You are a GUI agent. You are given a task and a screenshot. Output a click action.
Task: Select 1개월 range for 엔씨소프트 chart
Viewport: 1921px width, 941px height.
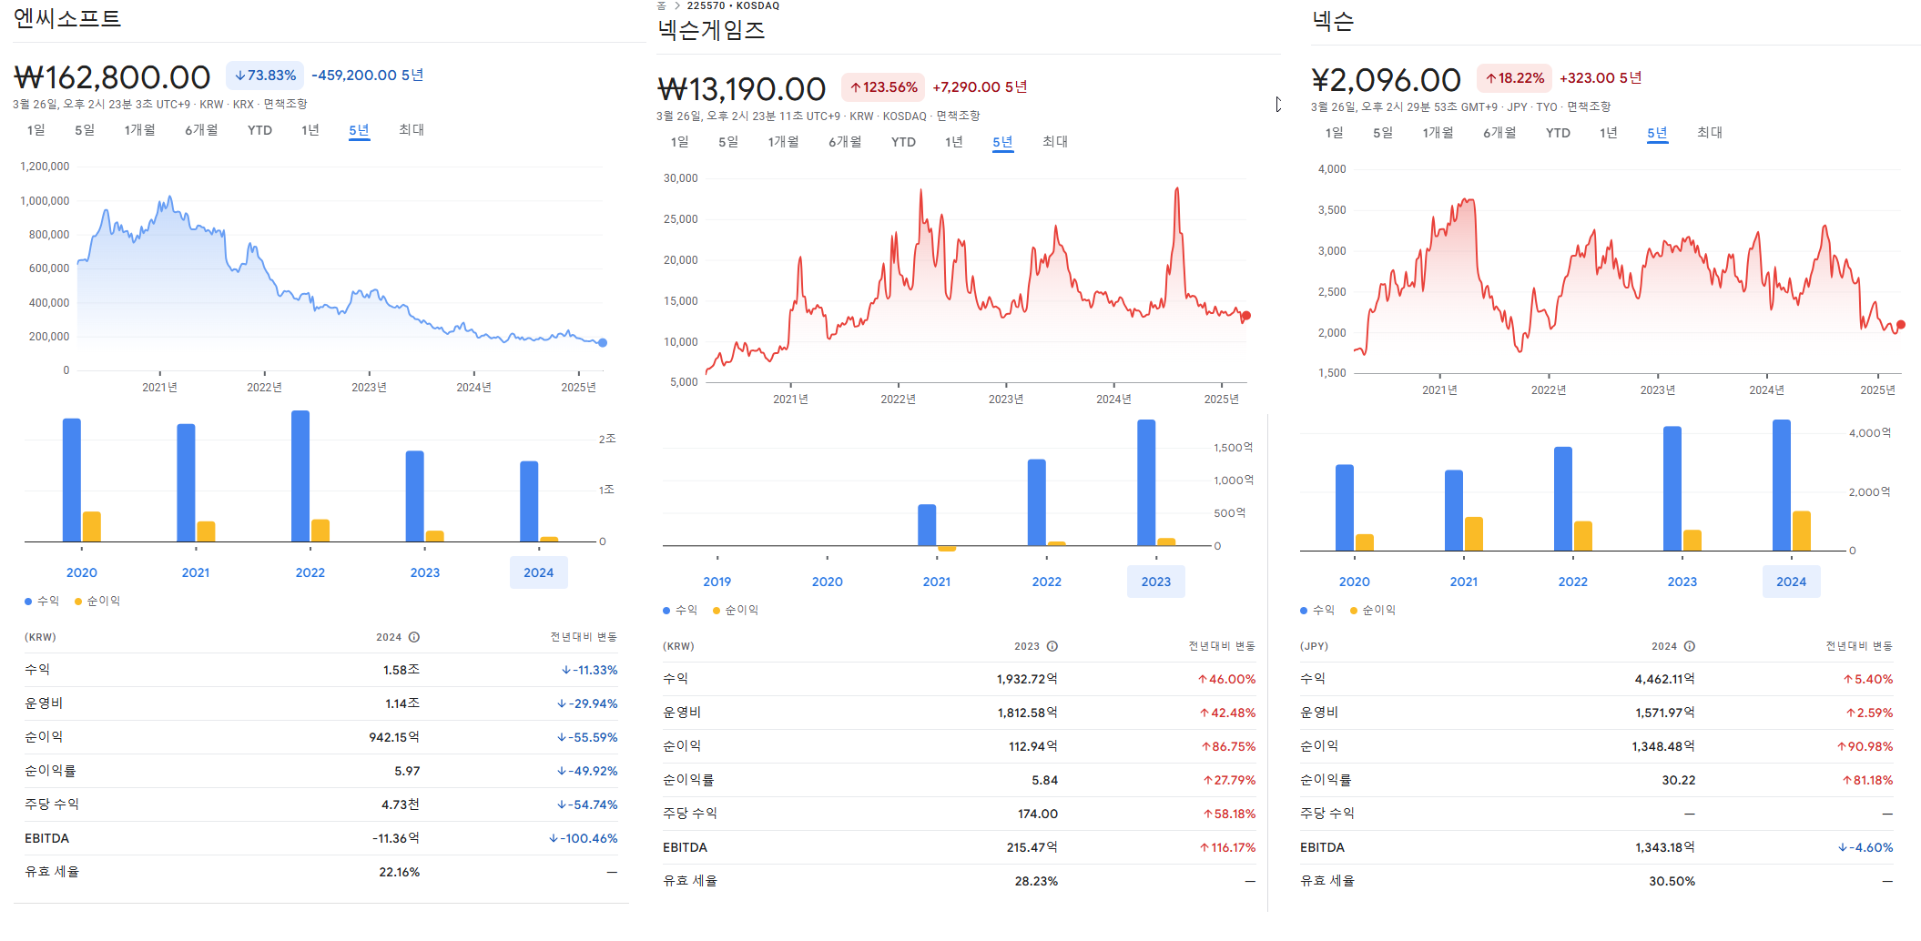(x=139, y=130)
